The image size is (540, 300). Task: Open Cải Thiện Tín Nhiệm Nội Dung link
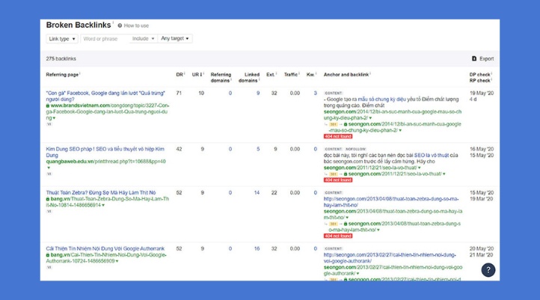[x=105, y=248]
